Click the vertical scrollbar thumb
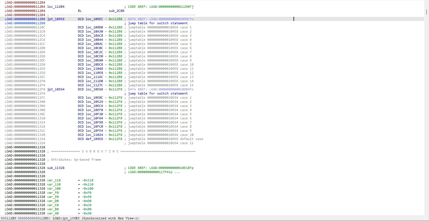 [x=427, y=12]
